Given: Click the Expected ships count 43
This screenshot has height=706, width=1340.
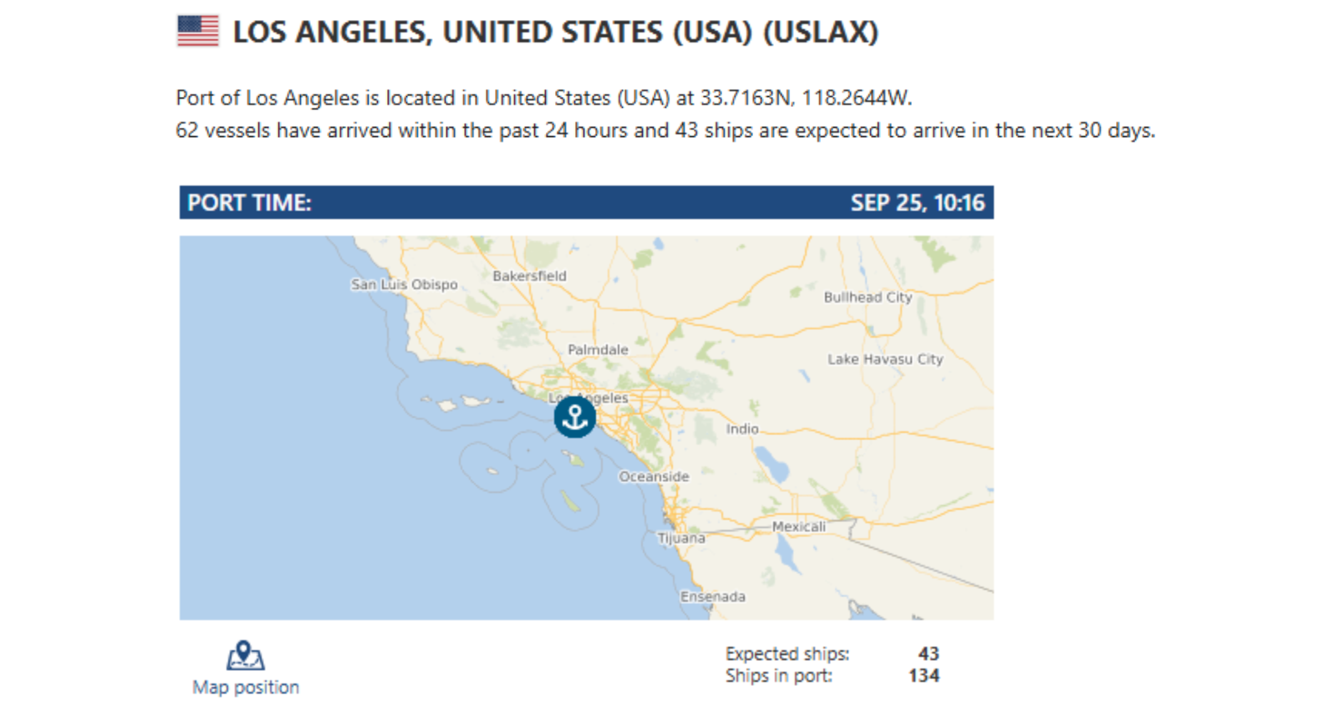Looking at the screenshot, I should [928, 653].
